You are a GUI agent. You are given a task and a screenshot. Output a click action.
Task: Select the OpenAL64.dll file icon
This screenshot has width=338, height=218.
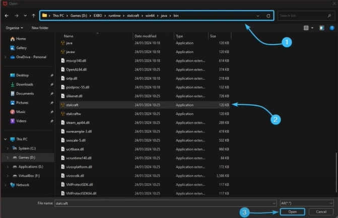63,69
